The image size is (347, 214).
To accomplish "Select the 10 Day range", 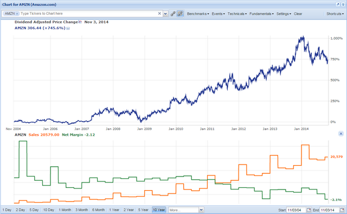I will click(x=49, y=210).
